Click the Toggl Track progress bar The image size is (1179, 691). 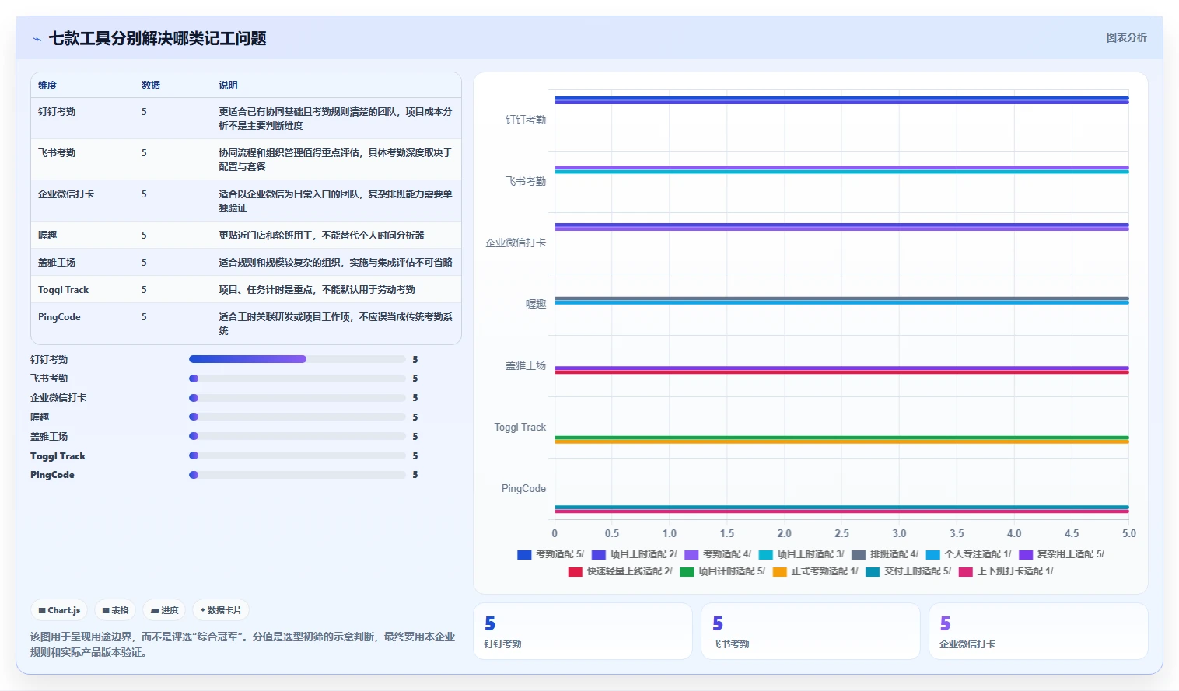pyautogui.click(x=297, y=455)
